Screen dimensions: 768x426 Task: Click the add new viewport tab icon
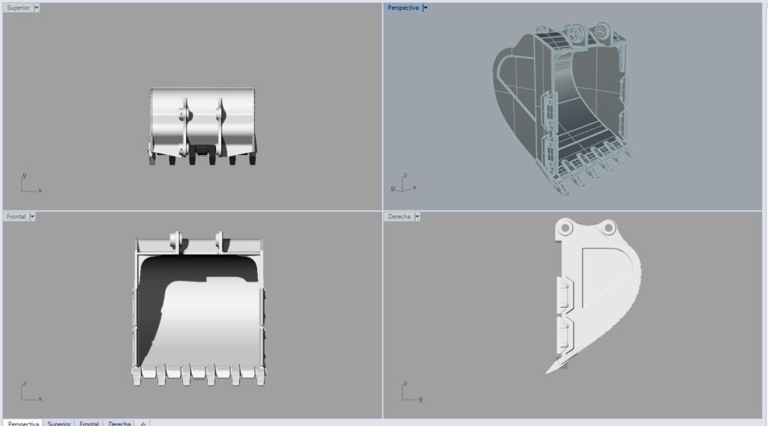143,423
